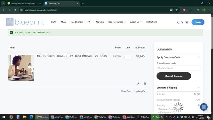
Task: Launch Microsoft Edge from the taskbar
Action: click(x=31, y=117)
